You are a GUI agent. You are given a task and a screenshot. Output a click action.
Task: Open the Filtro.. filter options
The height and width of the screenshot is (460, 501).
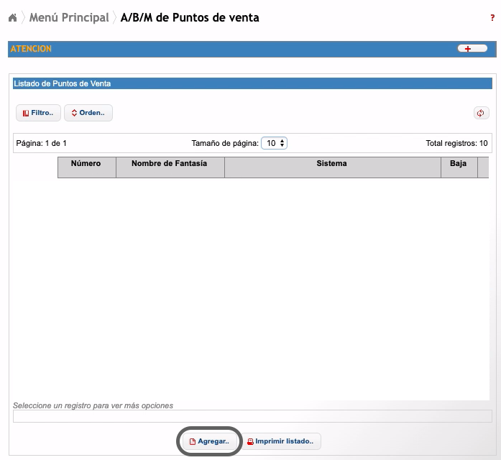coord(38,113)
